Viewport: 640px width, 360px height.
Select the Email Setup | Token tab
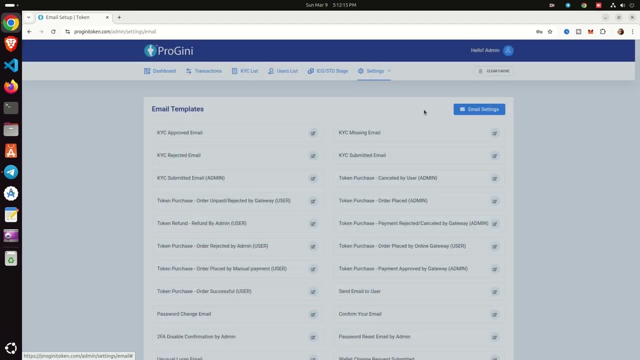coord(73,17)
